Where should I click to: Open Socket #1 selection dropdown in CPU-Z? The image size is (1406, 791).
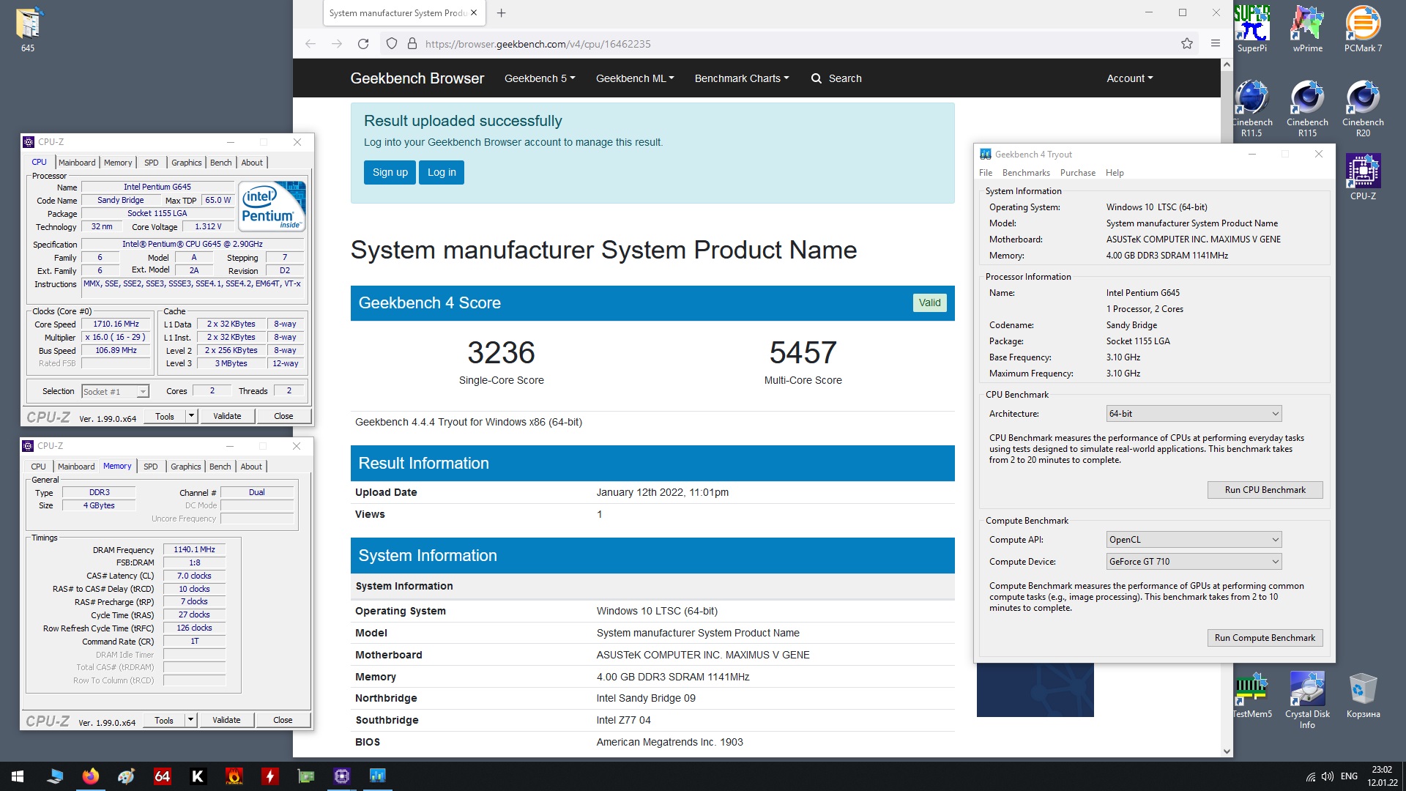coord(115,392)
